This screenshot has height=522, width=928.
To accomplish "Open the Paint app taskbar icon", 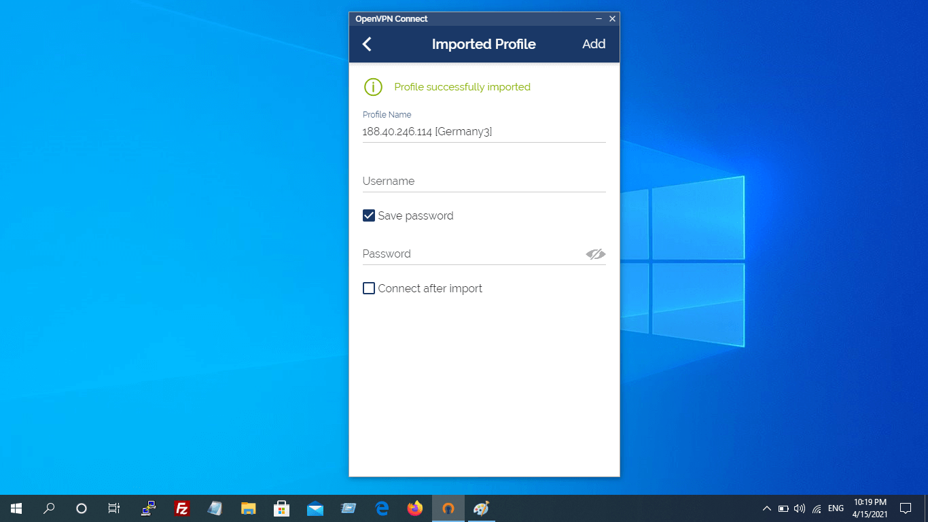I will [x=481, y=508].
